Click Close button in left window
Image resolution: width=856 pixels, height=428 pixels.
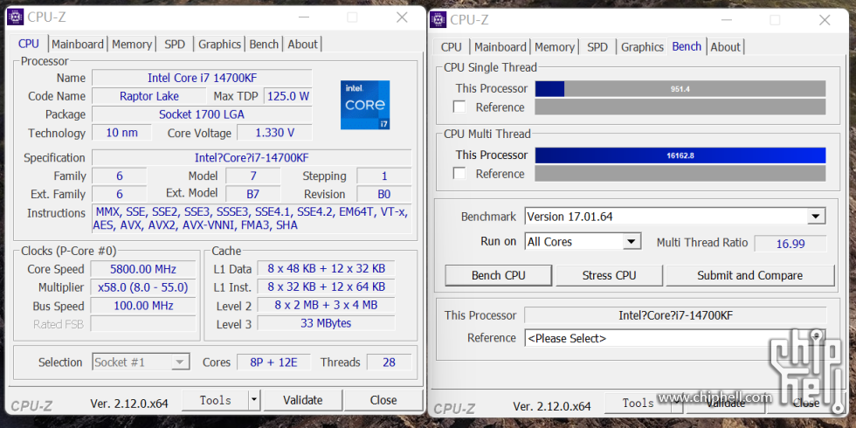coord(383,401)
